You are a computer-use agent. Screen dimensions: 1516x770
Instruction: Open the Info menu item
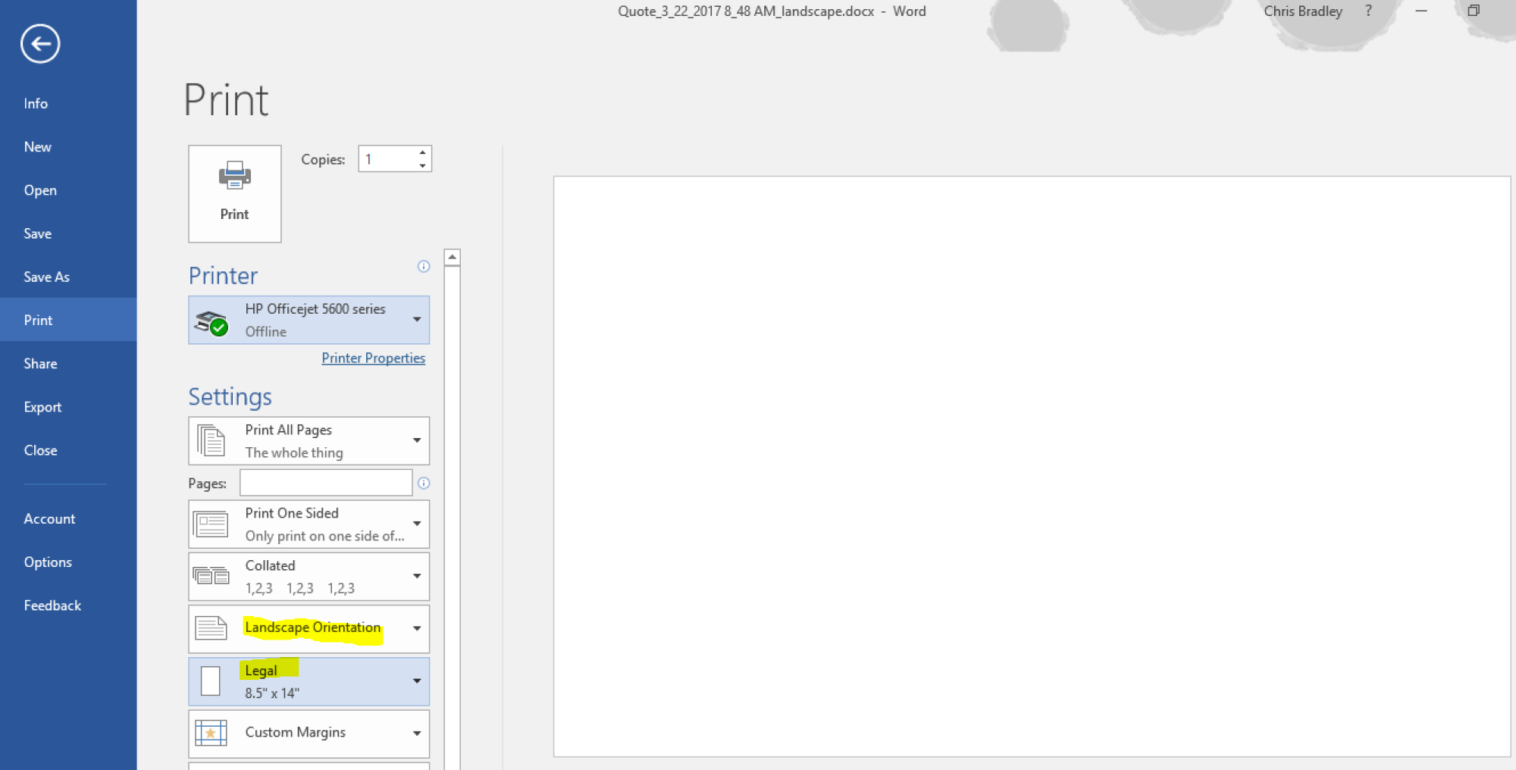pyautogui.click(x=68, y=104)
